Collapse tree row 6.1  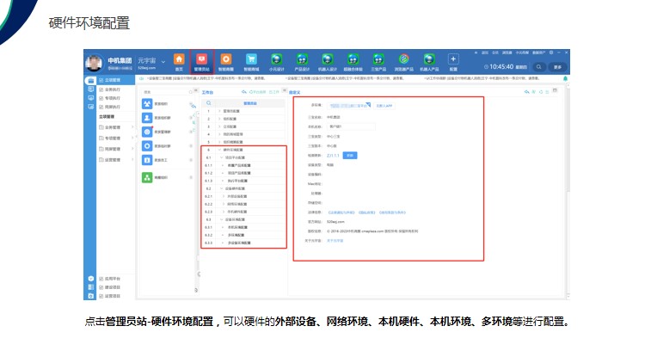point(222,157)
